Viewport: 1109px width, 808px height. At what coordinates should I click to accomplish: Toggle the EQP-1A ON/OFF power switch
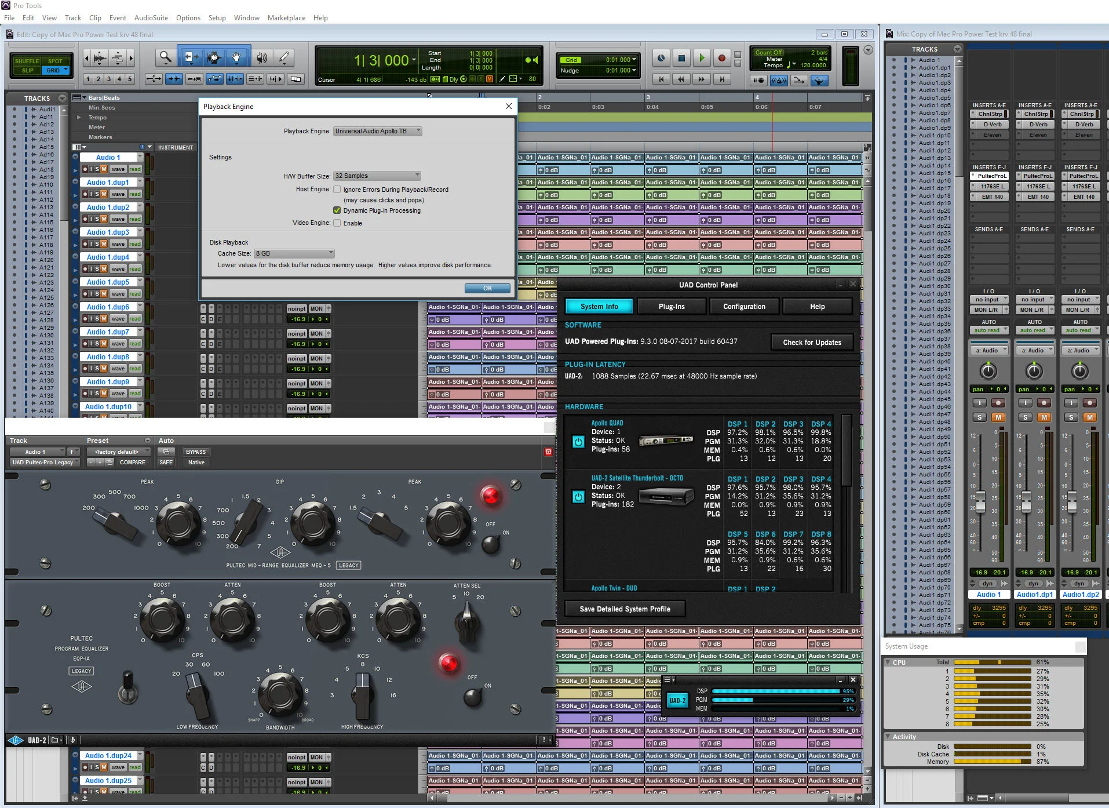[x=474, y=696]
